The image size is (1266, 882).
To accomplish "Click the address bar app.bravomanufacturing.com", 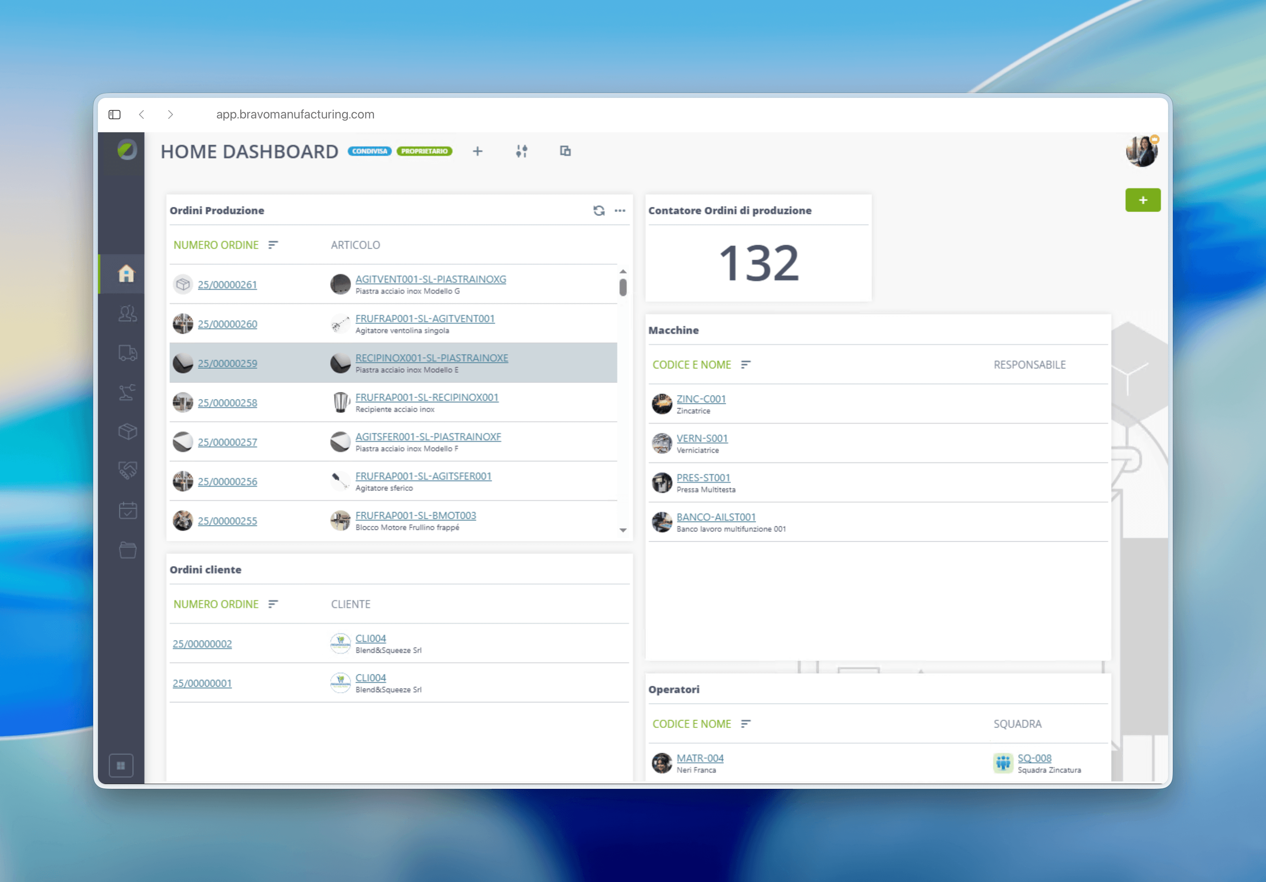I will 295,114.
